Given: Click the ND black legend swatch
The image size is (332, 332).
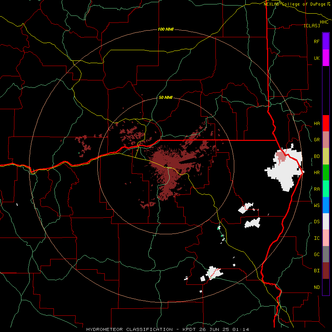Looking at the screenshot, I should [x=326, y=287].
